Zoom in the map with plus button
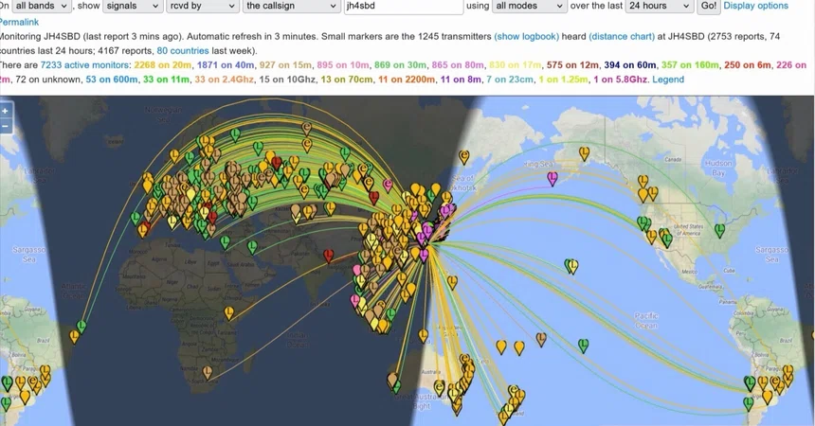The width and height of the screenshot is (815, 426). coord(5,111)
